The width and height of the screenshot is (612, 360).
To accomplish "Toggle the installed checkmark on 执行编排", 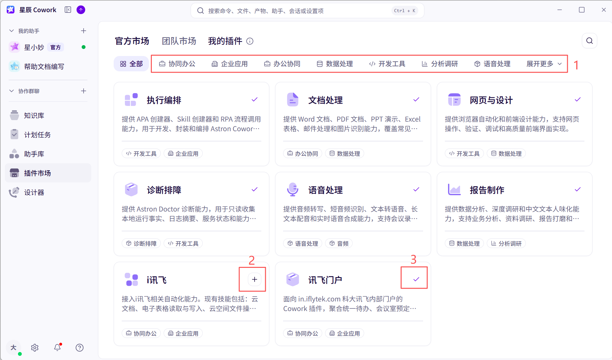I will pyautogui.click(x=255, y=100).
